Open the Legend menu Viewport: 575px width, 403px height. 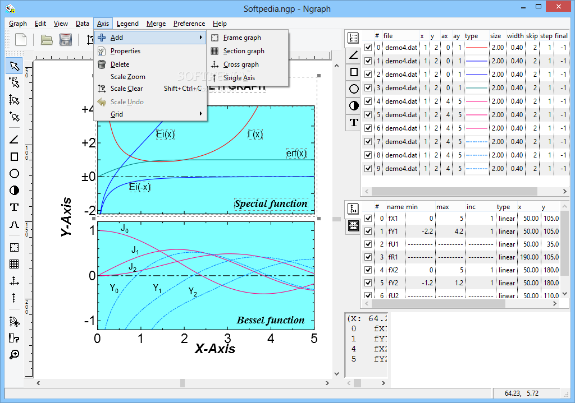pos(127,24)
